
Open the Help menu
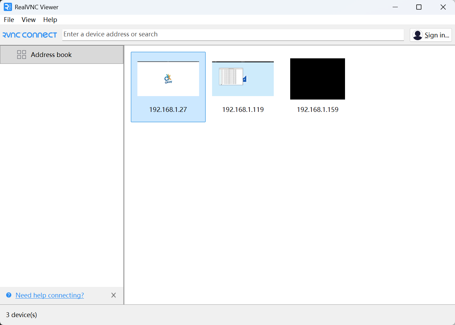coord(50,20)
